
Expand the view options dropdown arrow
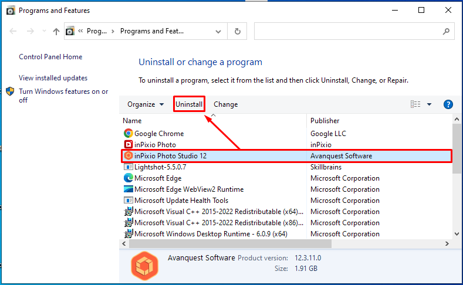429,104
